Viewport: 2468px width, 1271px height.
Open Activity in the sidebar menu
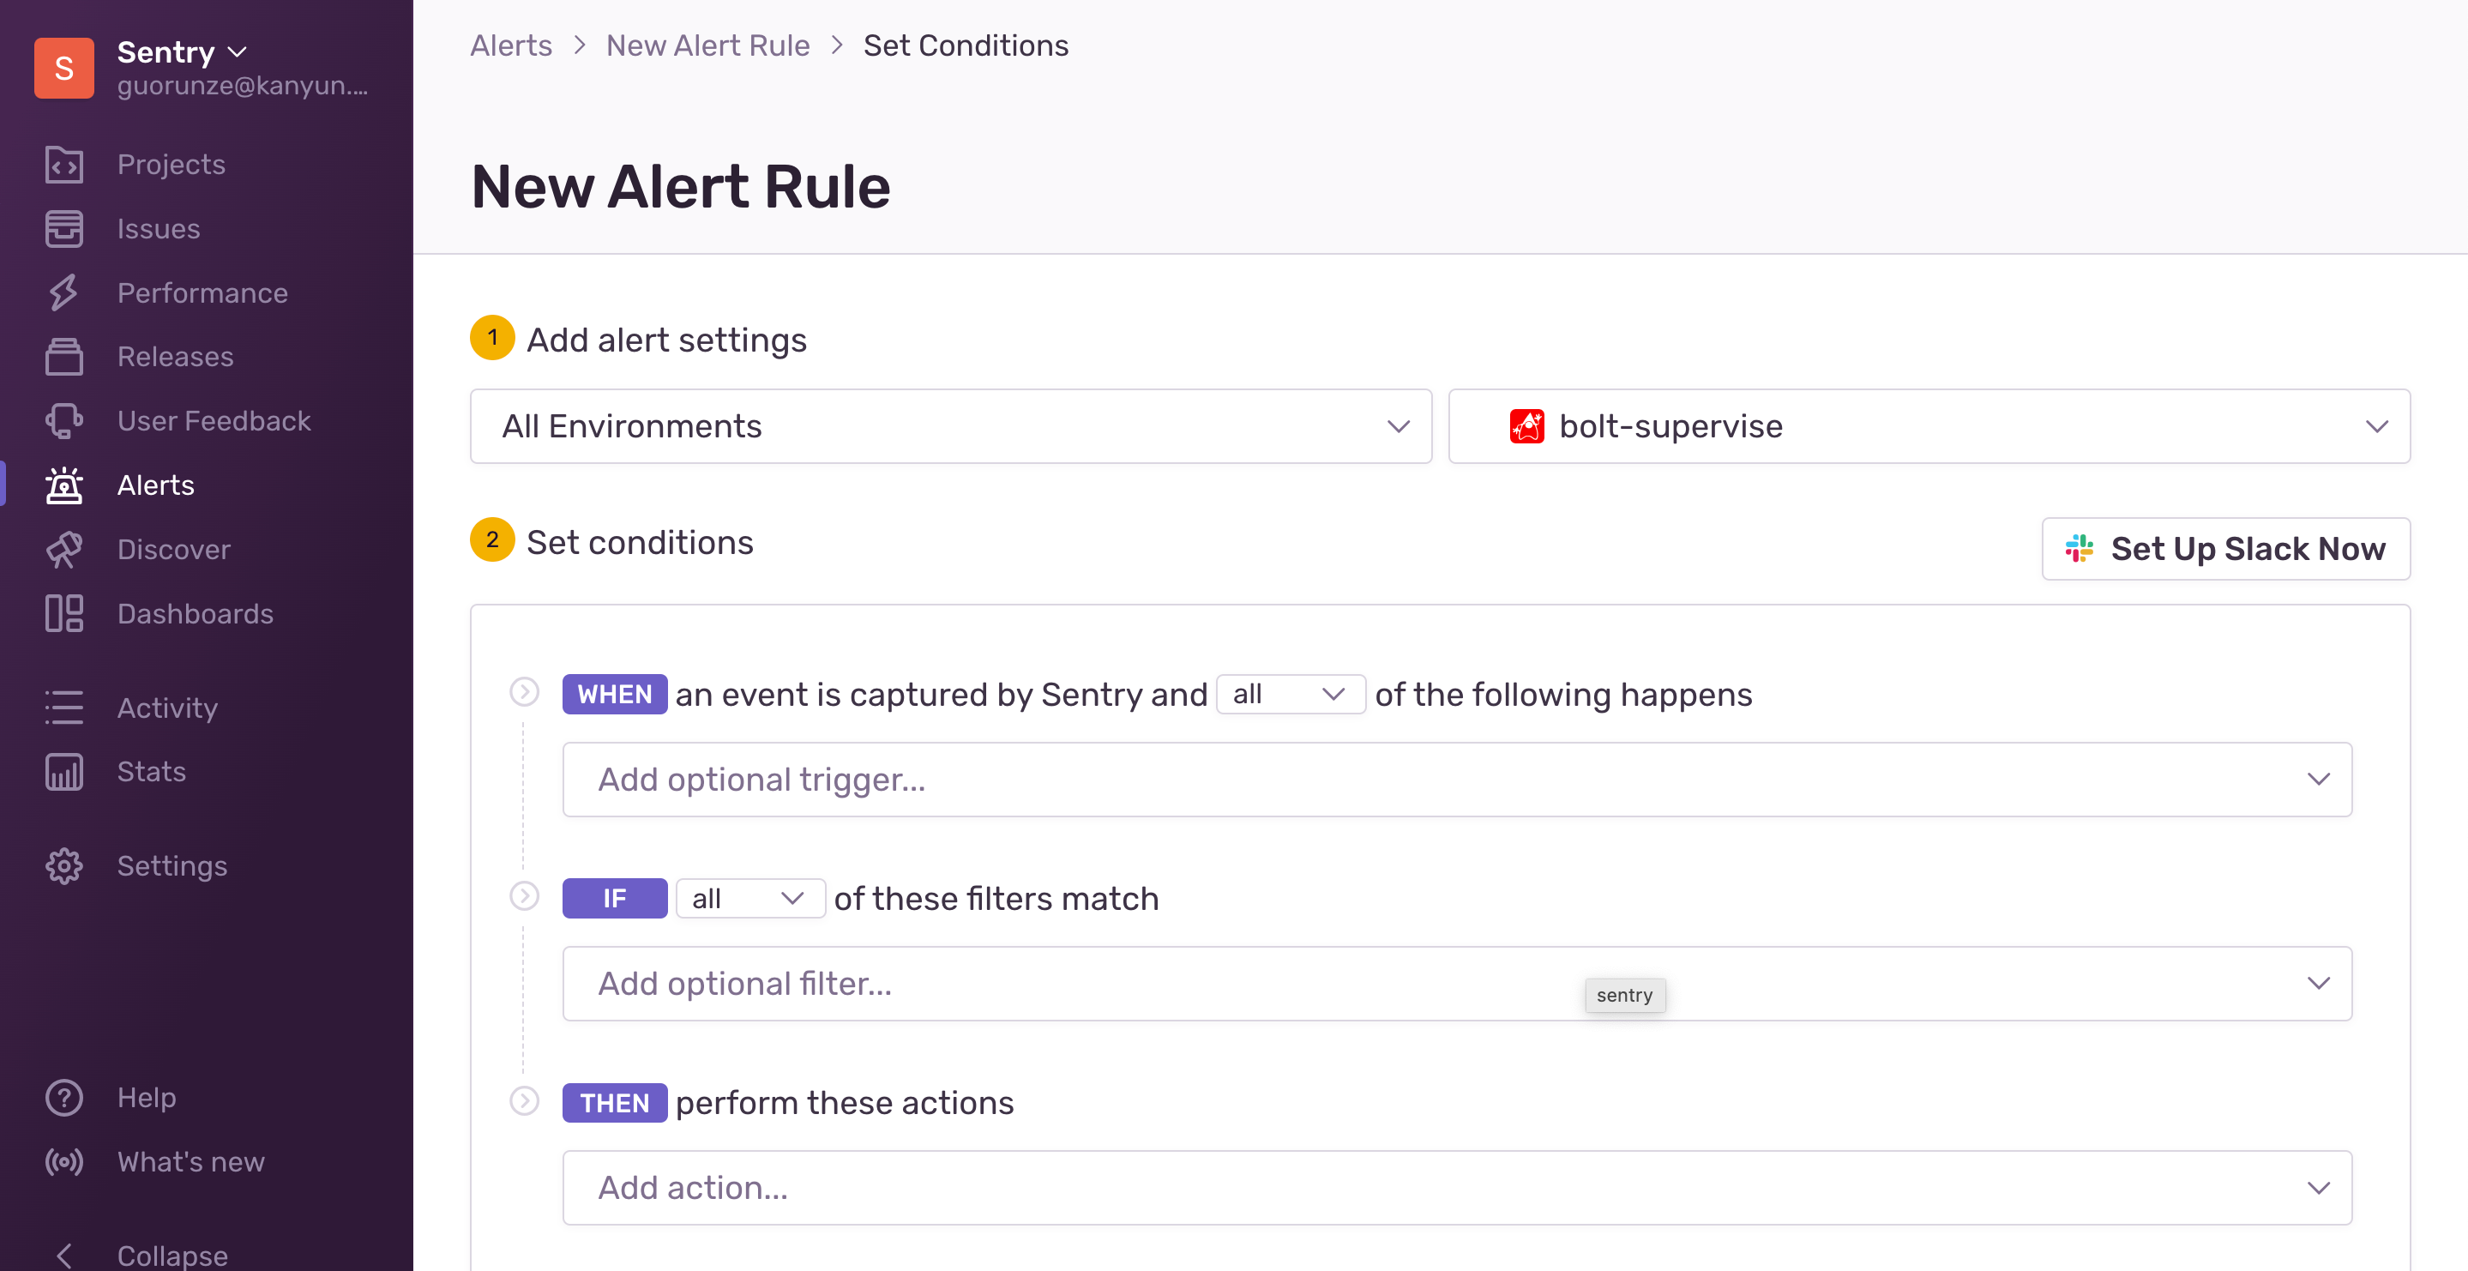168,708
